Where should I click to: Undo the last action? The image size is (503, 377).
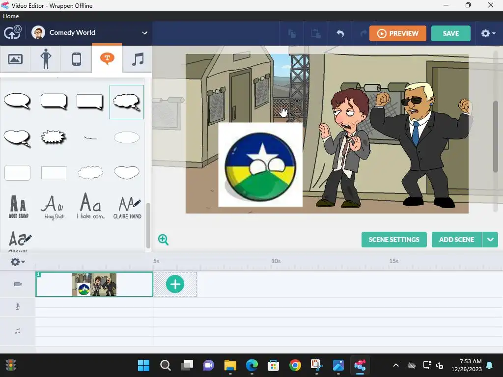[x=340, y=33]
